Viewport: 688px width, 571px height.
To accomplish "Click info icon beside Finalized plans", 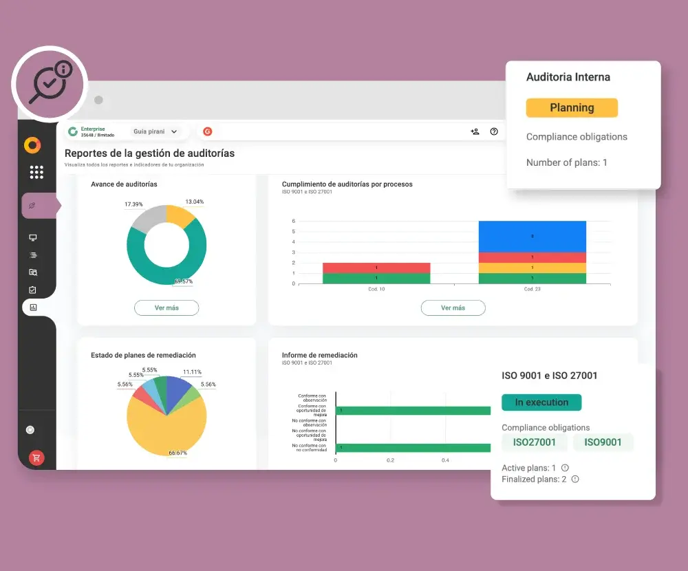I will (x=575, y=479).
